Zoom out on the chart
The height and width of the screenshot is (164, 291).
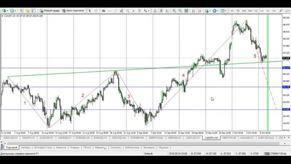pyautogui.click(x=180, y=11)
